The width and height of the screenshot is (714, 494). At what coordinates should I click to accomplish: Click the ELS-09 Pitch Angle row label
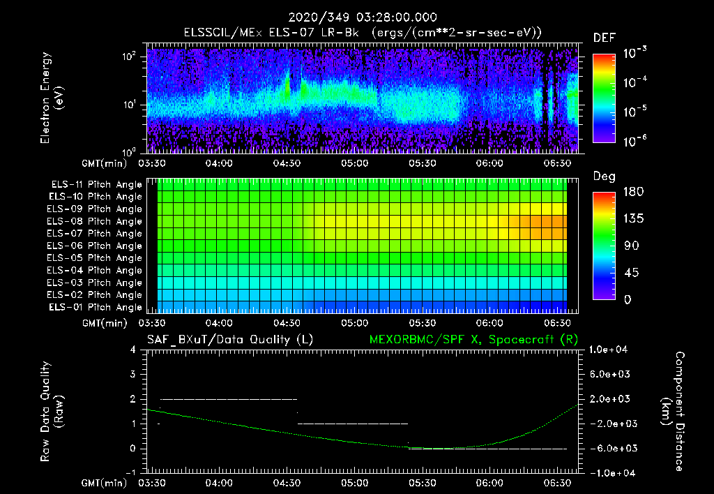[95, 209]
